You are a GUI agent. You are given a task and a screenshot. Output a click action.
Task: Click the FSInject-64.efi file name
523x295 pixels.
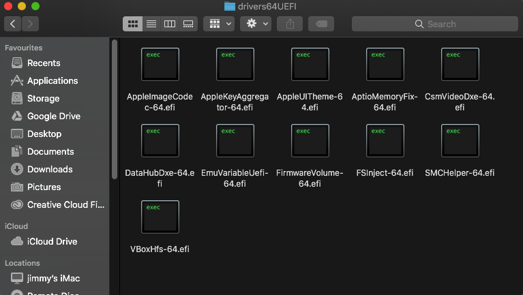click(x=385, y=173)
